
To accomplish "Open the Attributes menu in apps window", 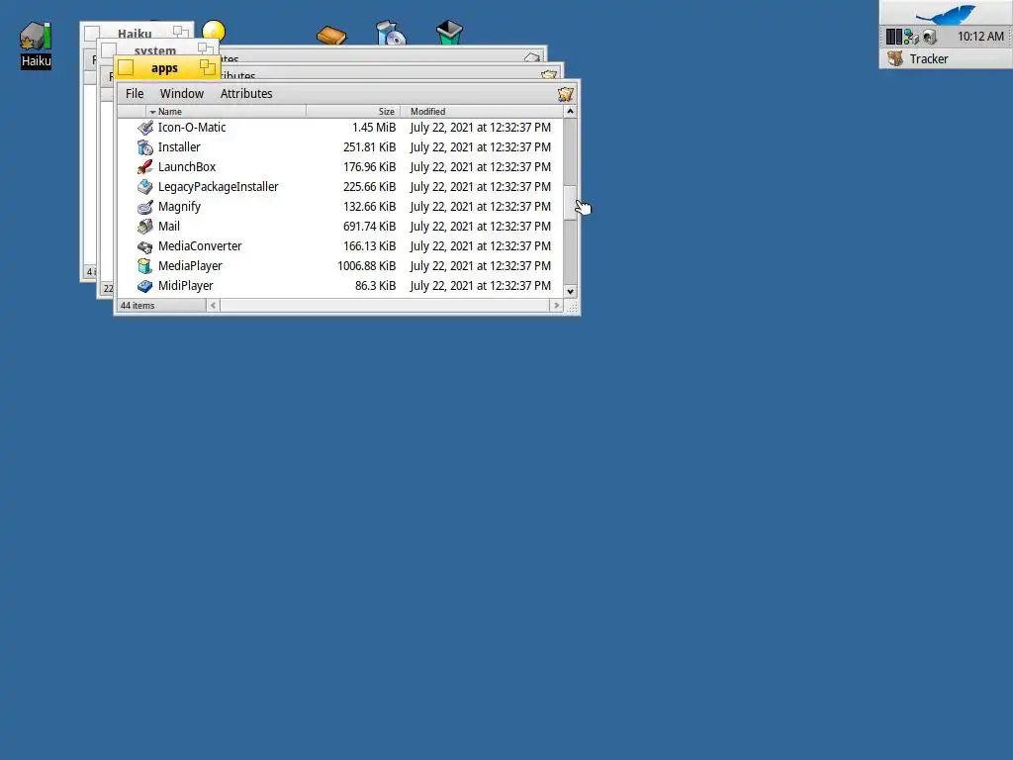I will [x=246, y=94].
